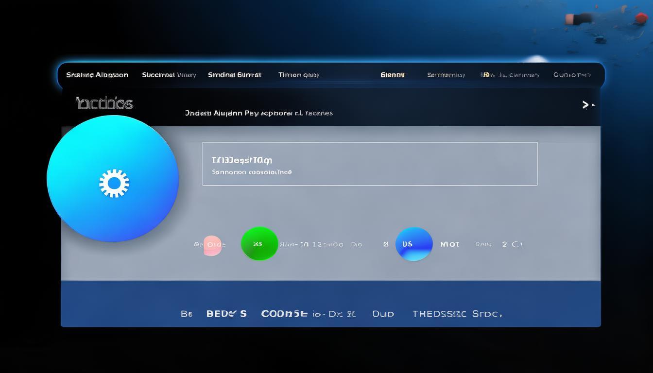Image resolution: width=653 pixels, height=373 pixels.
Task: Click the bold 'COOnSE' footer link
Action: (x=284, y=314)
